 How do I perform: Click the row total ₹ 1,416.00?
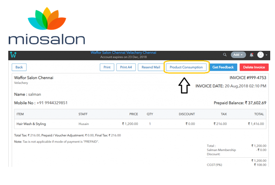point(256,124)
